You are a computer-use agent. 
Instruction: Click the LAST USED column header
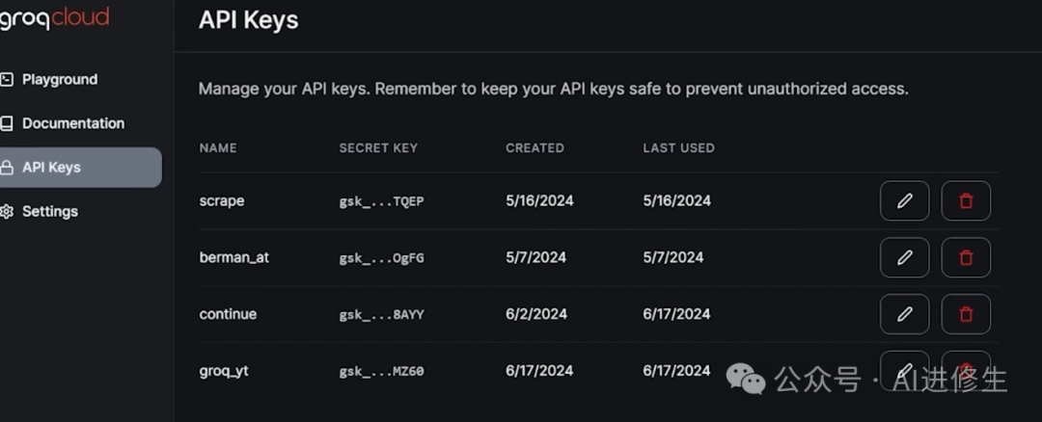(678, 147)
